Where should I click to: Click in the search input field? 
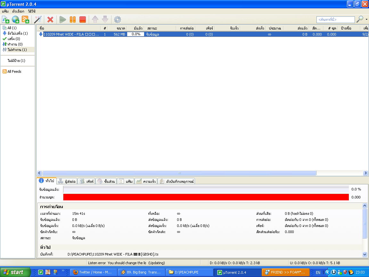tap(336, 20)
